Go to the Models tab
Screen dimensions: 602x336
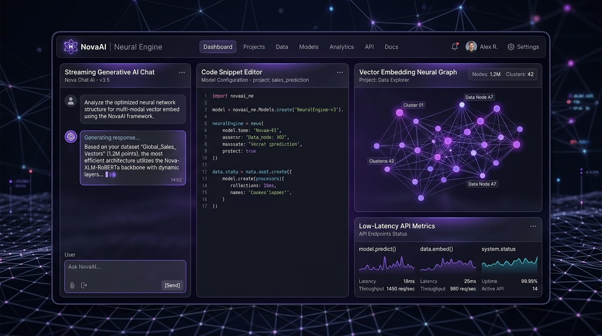pyautogui.click(x=309, y=47)
